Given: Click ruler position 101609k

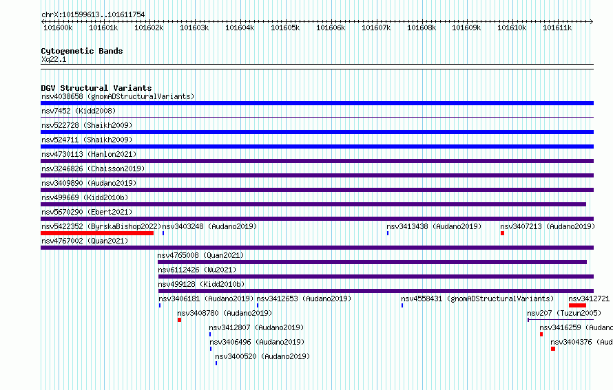Looking at the screenshot, I should coord(466,28).
